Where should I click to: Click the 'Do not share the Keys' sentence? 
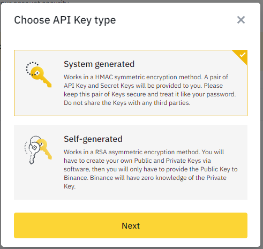tap(127, 103)
